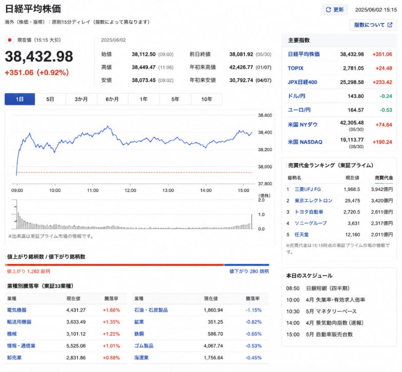Open the ユーロ/円 exchange rate link
Screen dimensions: 402x372
[299, 110]
